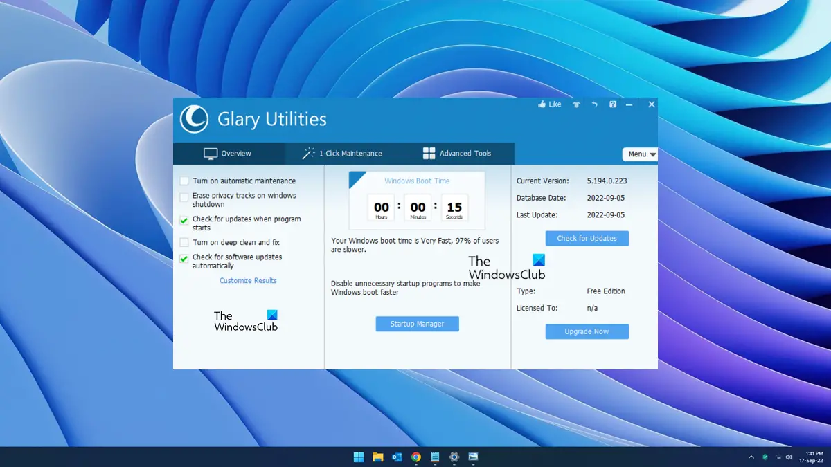Click the volume speaker tray icon
The image size is (831, 467).
(790, 457)
